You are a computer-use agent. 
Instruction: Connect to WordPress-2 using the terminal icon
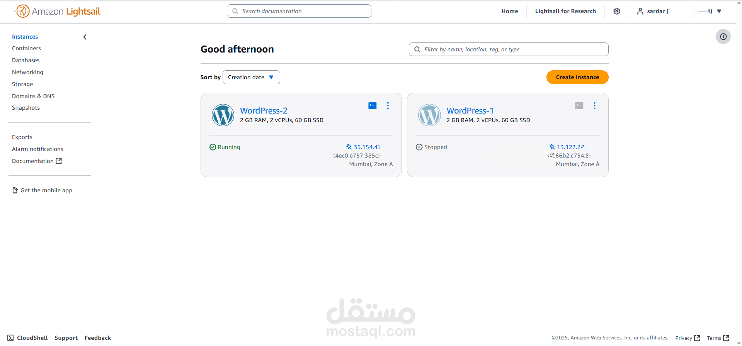(373, 106)
